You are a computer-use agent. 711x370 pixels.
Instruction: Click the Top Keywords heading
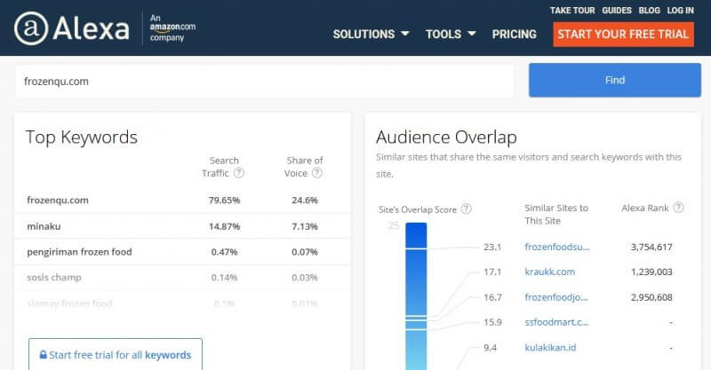82,138
